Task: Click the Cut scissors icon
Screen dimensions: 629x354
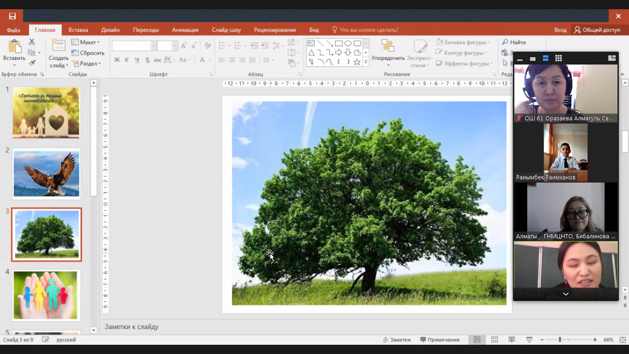Action: click(x=32, y=42)
